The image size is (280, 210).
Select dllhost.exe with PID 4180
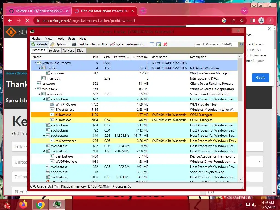(x=134, y=115)
